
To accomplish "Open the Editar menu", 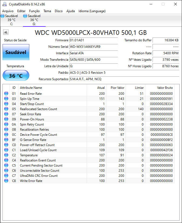I will point(21,11).
